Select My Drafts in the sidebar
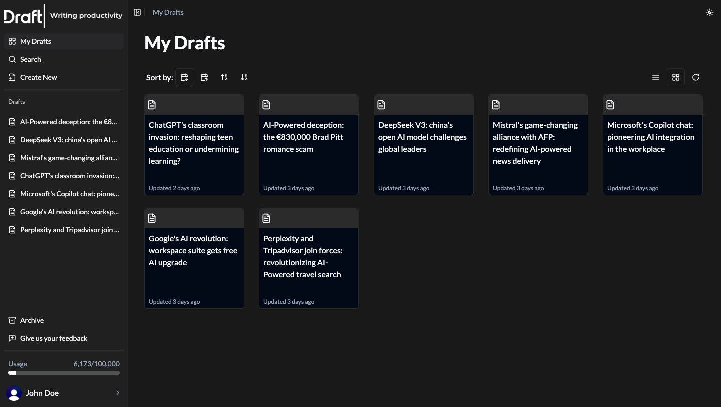This screenshot has width=721, height=407. point(35,41)
